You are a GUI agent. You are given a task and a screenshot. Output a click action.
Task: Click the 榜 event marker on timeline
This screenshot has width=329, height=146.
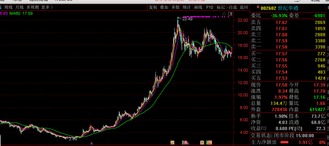coord(173,142)
